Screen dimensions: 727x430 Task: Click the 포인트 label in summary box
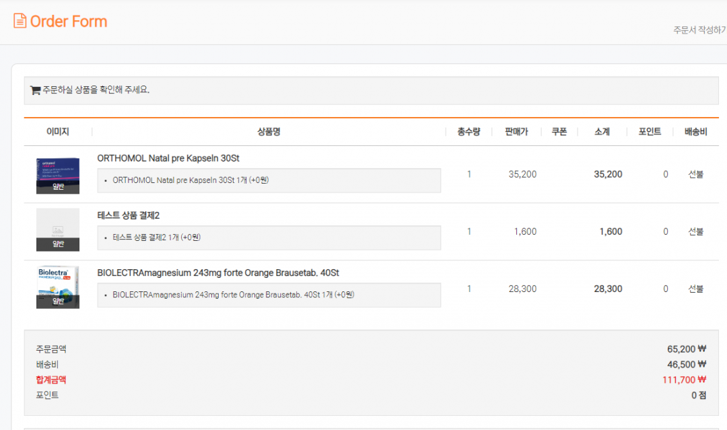tap(47, 395)
